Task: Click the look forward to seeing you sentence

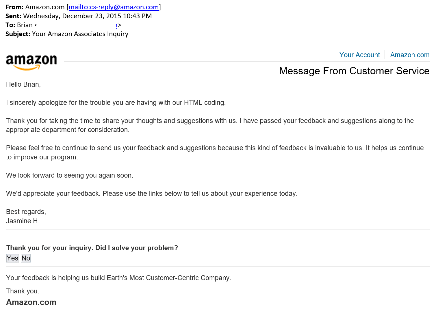Action: click(70, 175)
